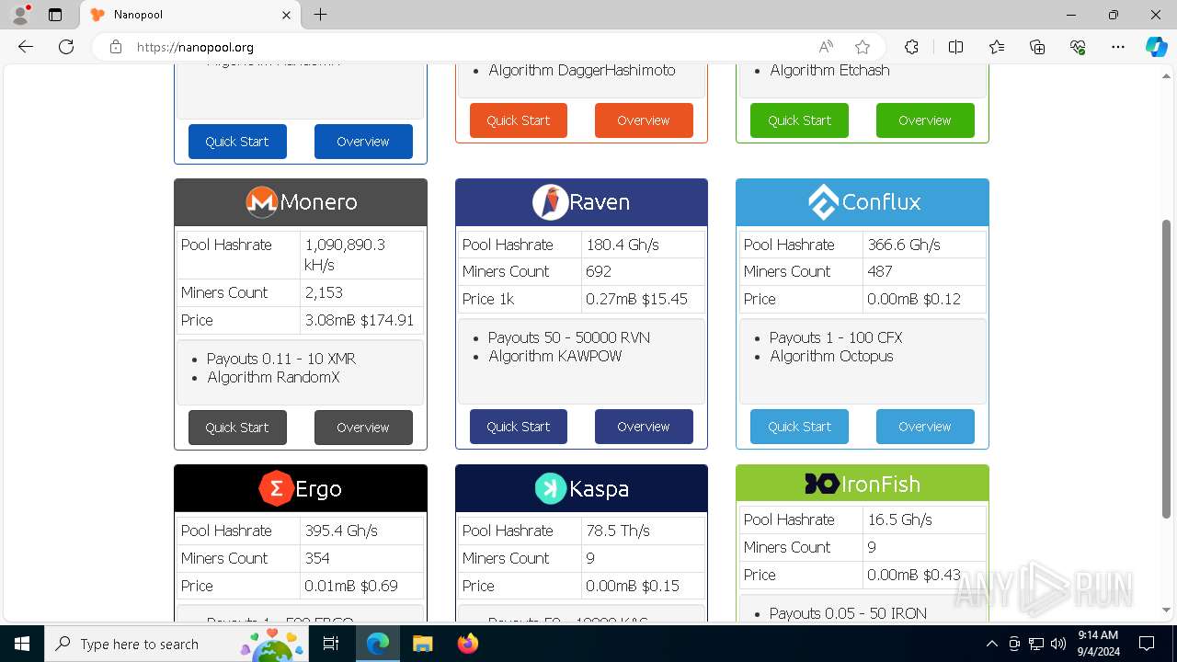The height and width of the screenshot is (662, 1177).
Task: Click Monero miners count 2,153
Action: 324,292
